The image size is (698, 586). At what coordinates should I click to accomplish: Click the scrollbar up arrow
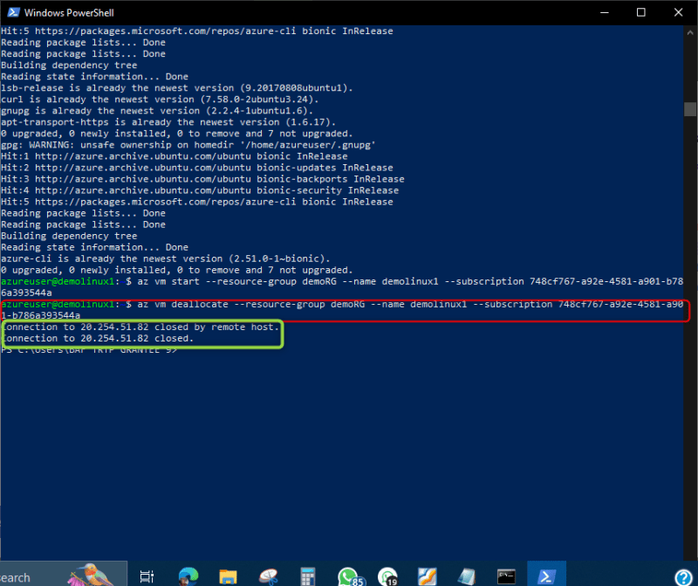click(x=690, y=32)
